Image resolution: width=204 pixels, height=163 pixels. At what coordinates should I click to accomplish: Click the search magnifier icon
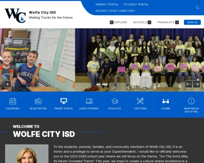[x=198, y=7]
